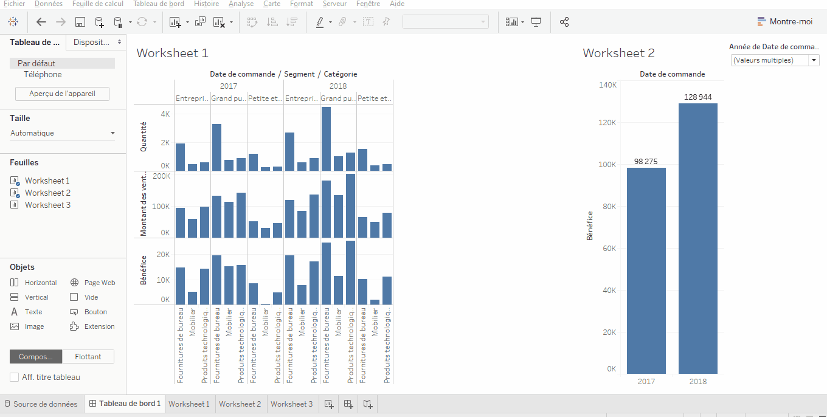The height and width of the screenshot is (417, 827).
Task: Click the Tableau logo start icon
Action: [x=13, y=22]
